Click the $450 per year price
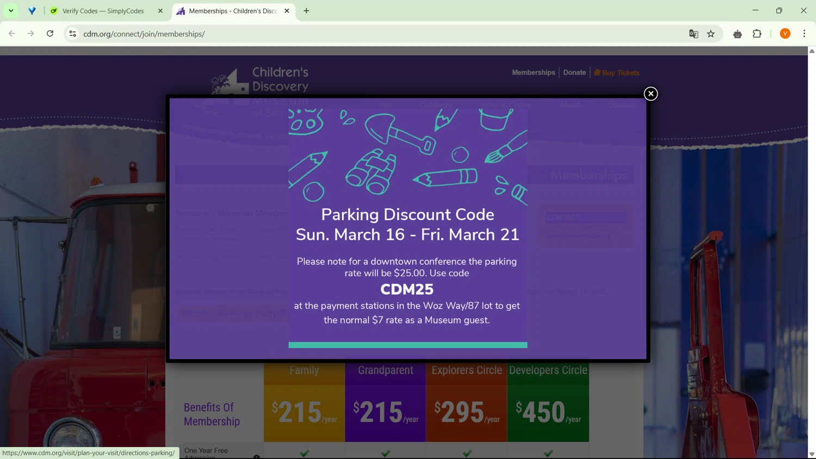The image size is (816, 459). [x=548, y=412]
